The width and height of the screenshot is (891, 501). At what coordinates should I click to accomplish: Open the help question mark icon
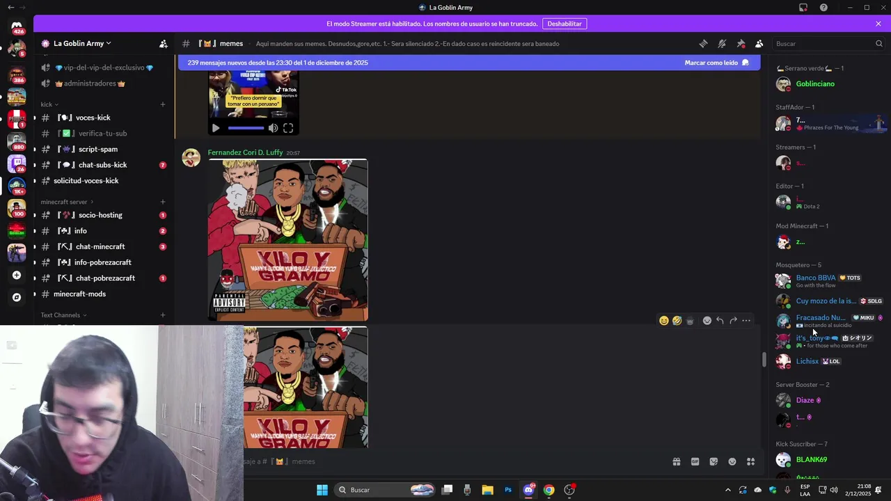pos(823,8)
